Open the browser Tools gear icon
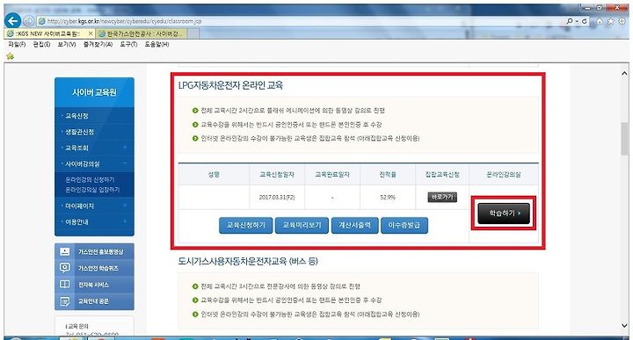The image size is (633, 340). (622, 21)
